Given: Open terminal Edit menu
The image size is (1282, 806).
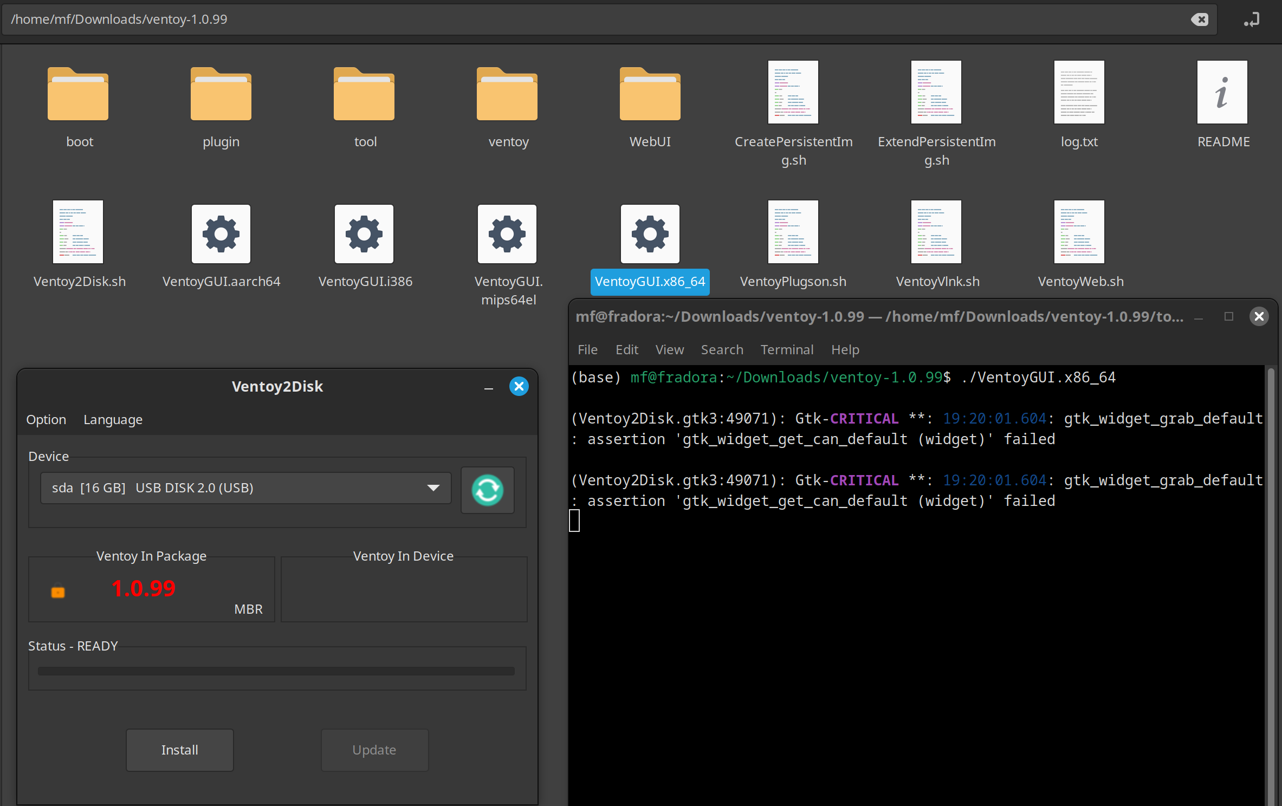Looking at the screenshot, I should pyautogui.click(x=627, y=349).
